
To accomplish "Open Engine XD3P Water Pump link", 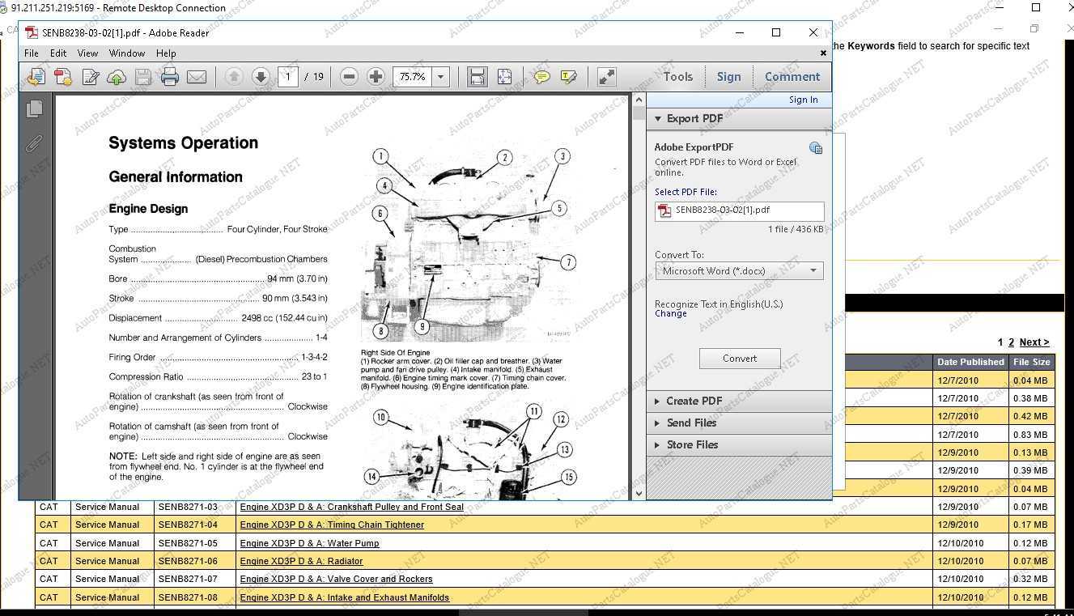I will [x=309, y=543].
